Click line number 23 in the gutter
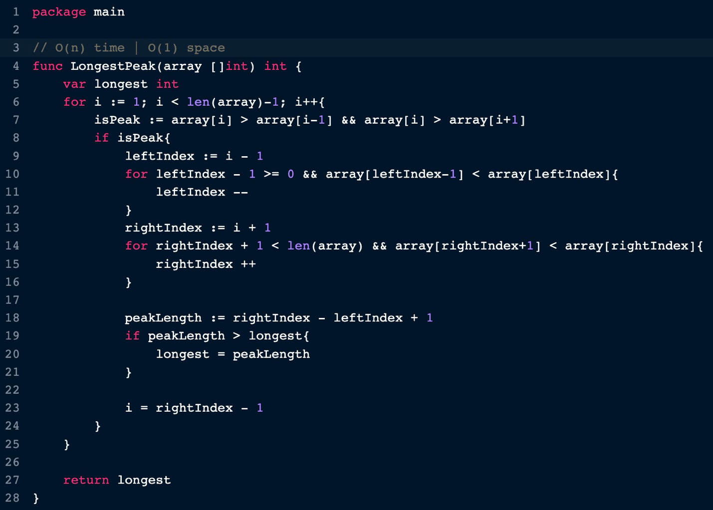This screenshot has height=510, width=713. tap(12, 408)
